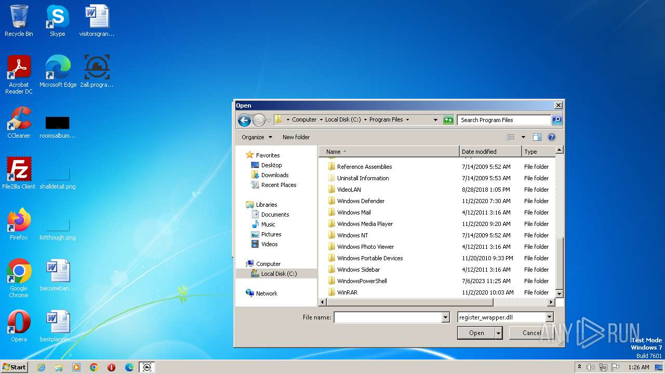Change the view icon in toolbar
The image size is (665, 374).
511,137
